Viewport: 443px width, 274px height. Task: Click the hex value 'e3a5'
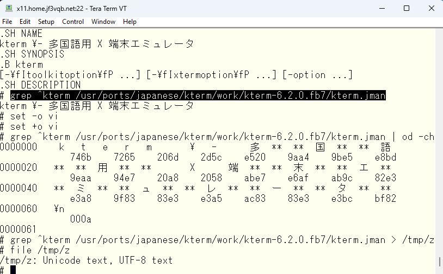coord(211,198)
